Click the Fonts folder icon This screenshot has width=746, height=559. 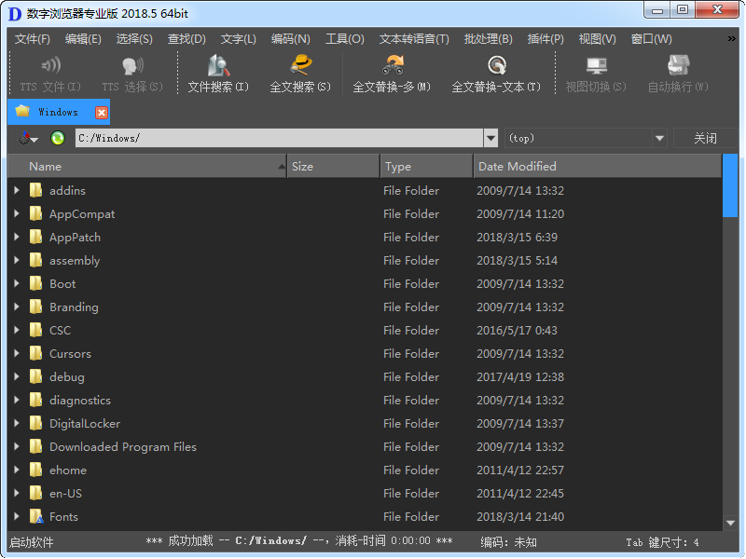pyautogui.click(x=36, y=516)
